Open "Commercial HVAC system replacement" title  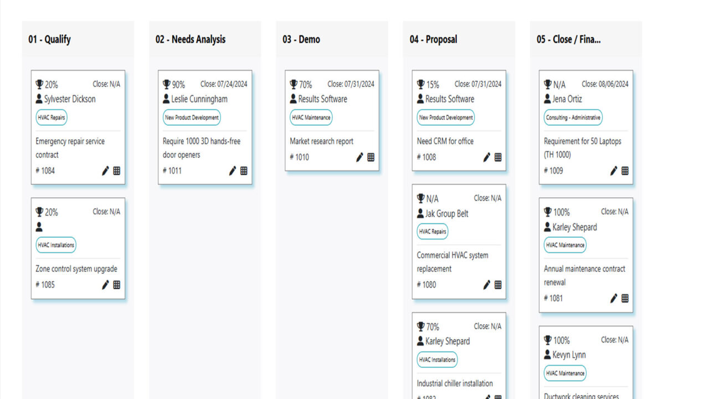[x=453, y=262]
